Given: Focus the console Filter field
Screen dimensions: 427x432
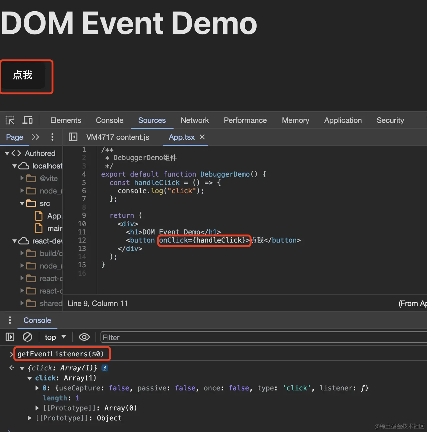Looking at the screenshot, I should (x=264, y=338).
